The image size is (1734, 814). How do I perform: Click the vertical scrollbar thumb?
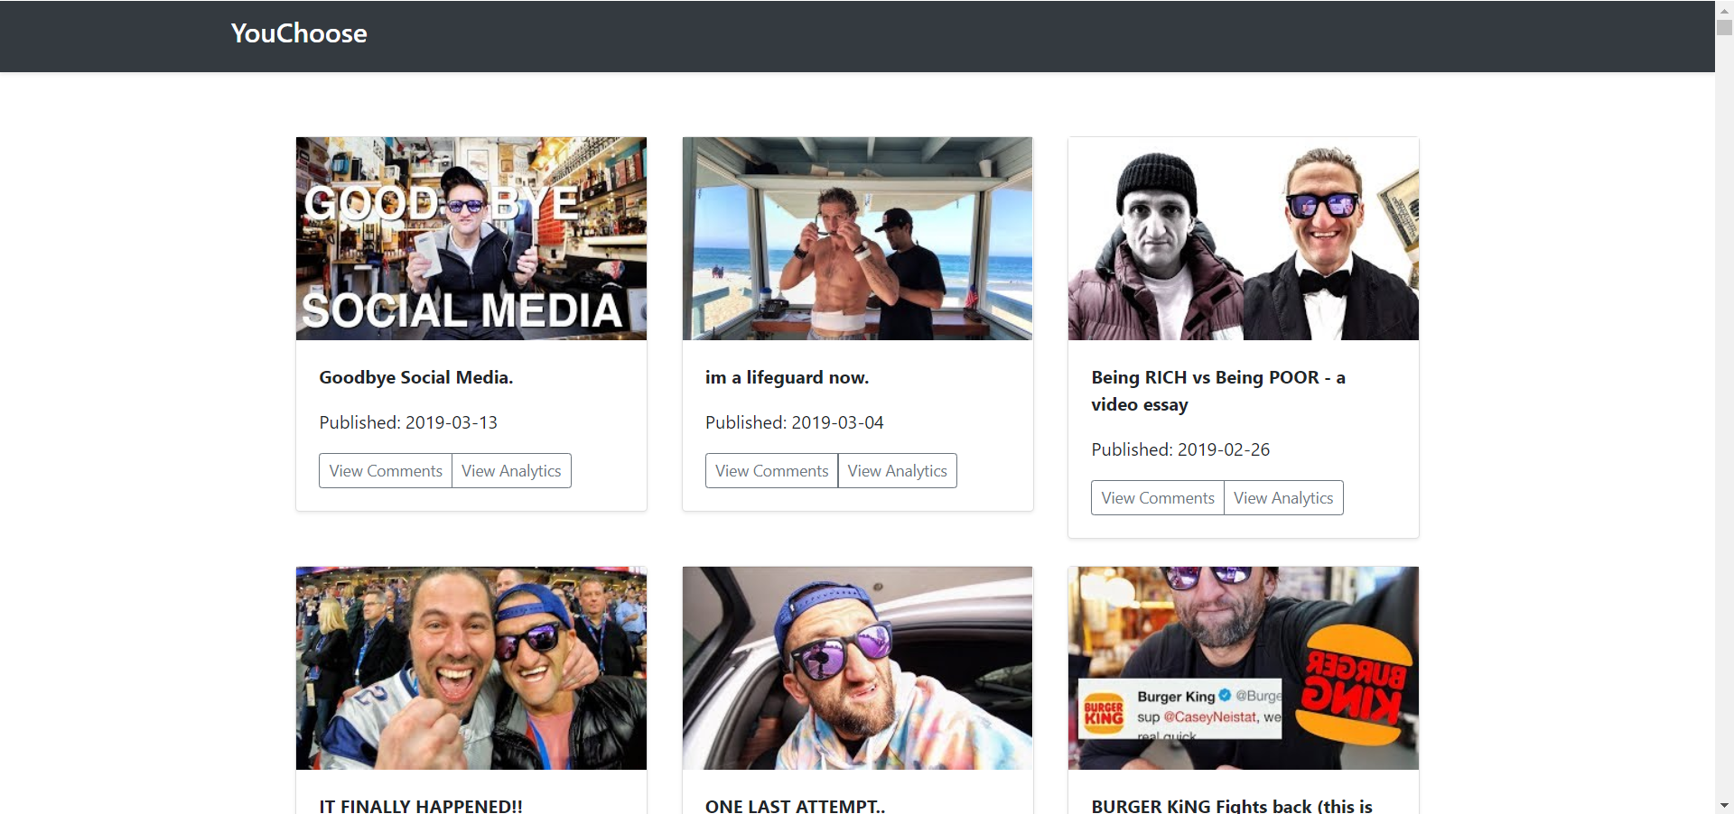coord(1724,27)
